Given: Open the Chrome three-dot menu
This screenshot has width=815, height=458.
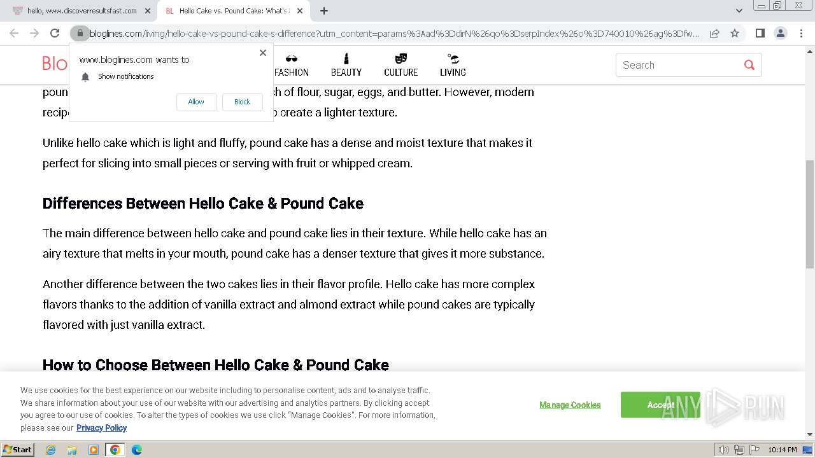Looking at the screenshot, I should click(801, 33).
